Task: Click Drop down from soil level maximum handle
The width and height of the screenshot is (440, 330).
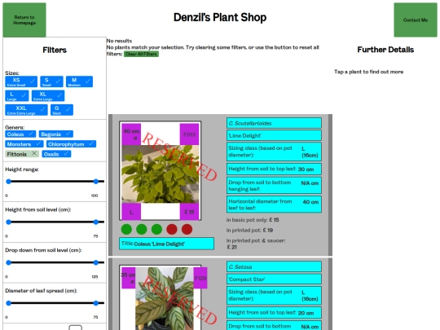Action: [x=96, y=262]
